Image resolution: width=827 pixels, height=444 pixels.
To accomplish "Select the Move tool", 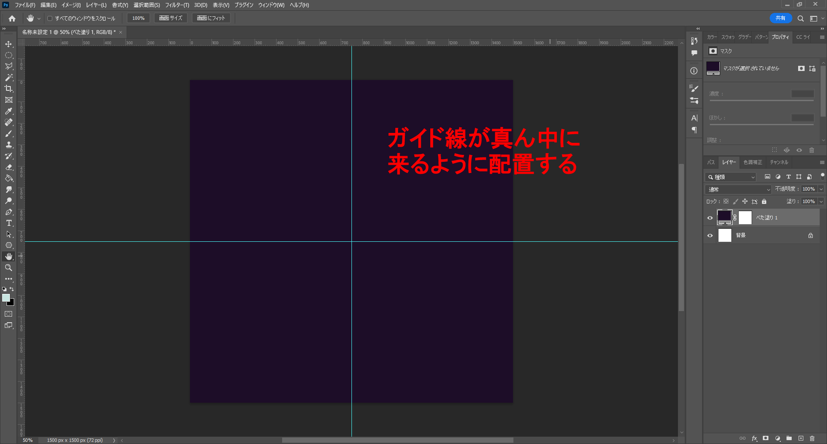I will point(9,44).
